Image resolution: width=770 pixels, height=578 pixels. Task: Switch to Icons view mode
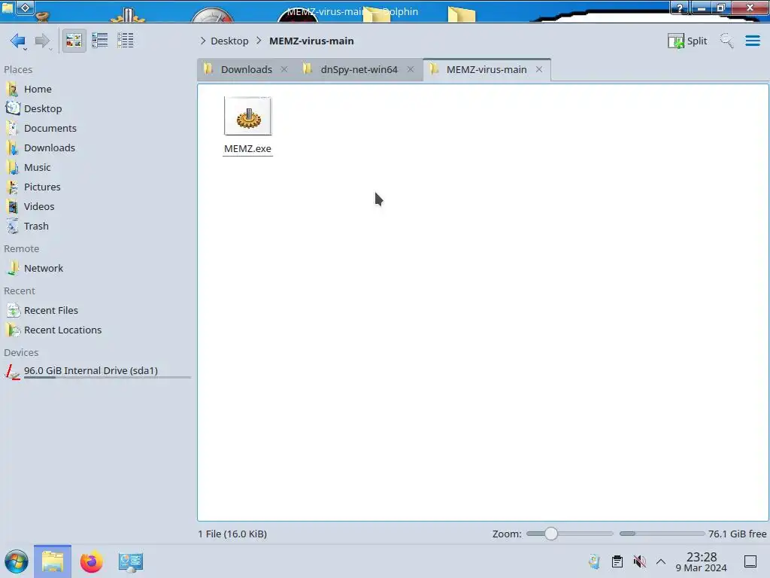tap(74, 41)
